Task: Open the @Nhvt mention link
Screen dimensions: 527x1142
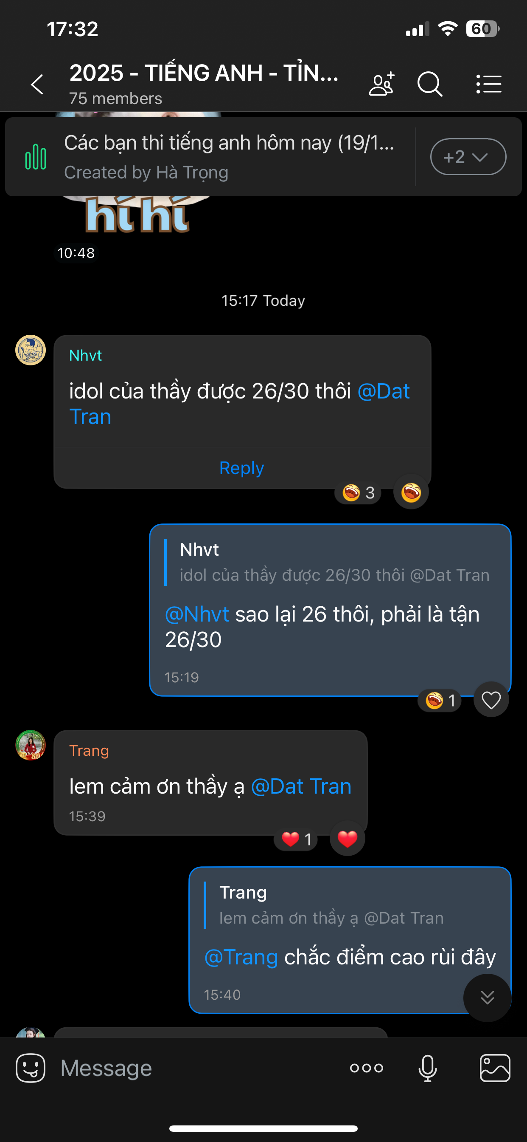Action: click(196, 614)
